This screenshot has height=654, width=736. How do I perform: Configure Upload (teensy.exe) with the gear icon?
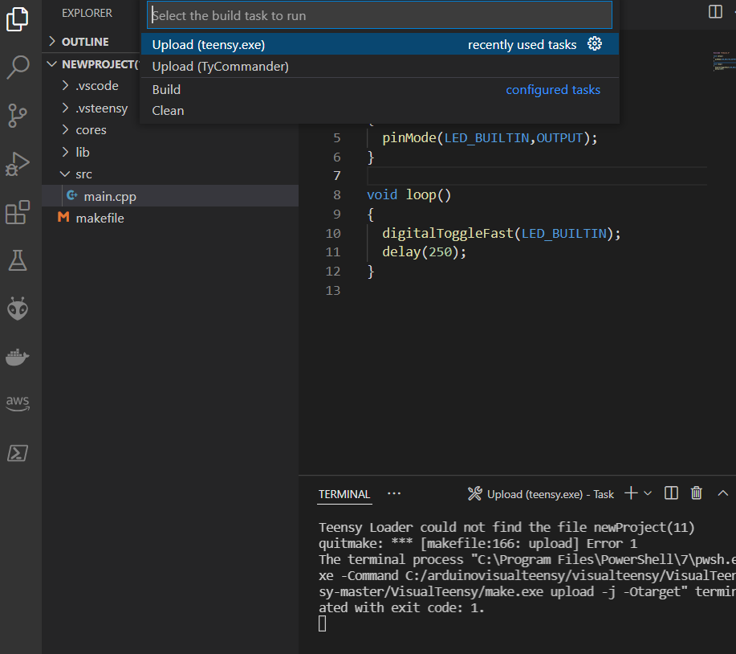tap(595, 44)
